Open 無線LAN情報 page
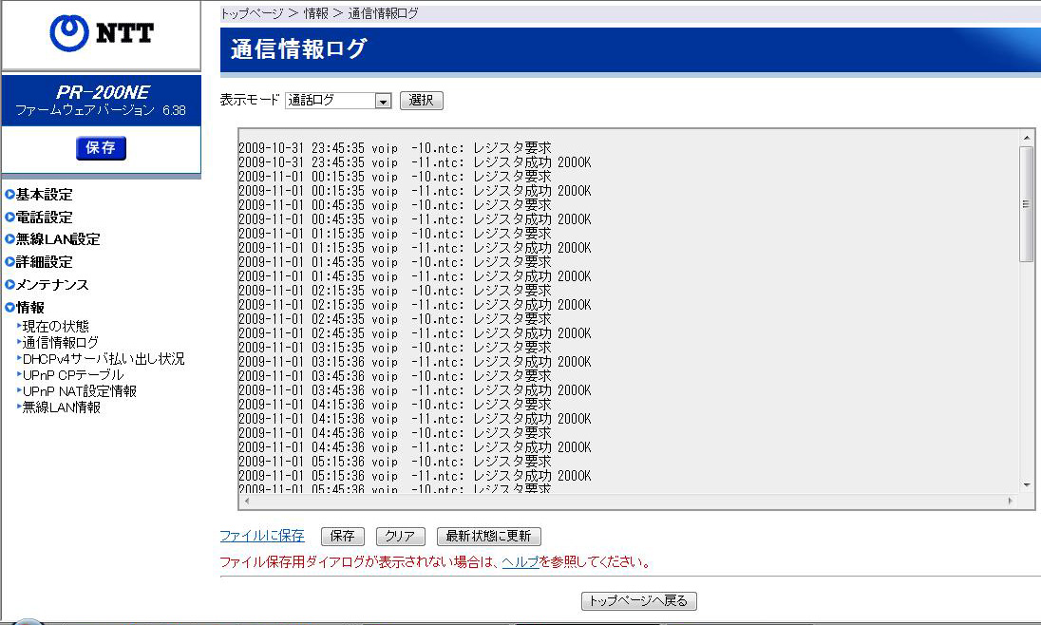This screenshot has width=1041, height=625. (x=62, y=407)
